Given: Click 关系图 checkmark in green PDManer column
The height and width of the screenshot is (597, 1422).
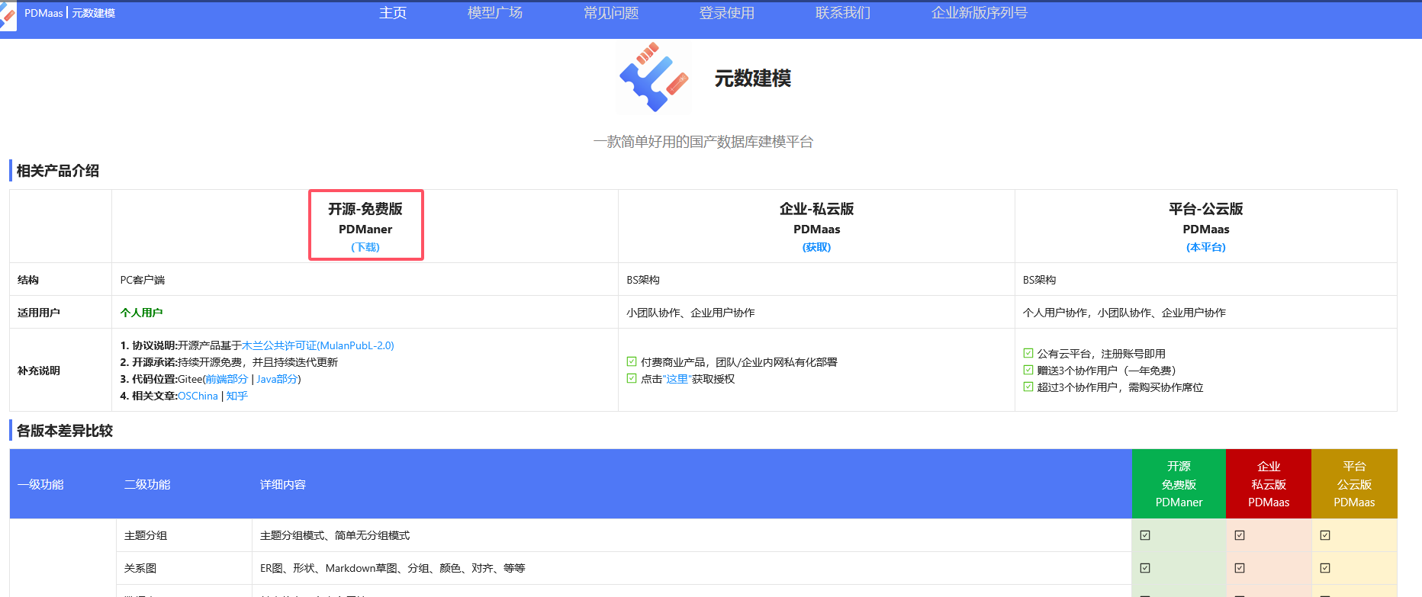Looking at the screenshot, I should 1145,568.
